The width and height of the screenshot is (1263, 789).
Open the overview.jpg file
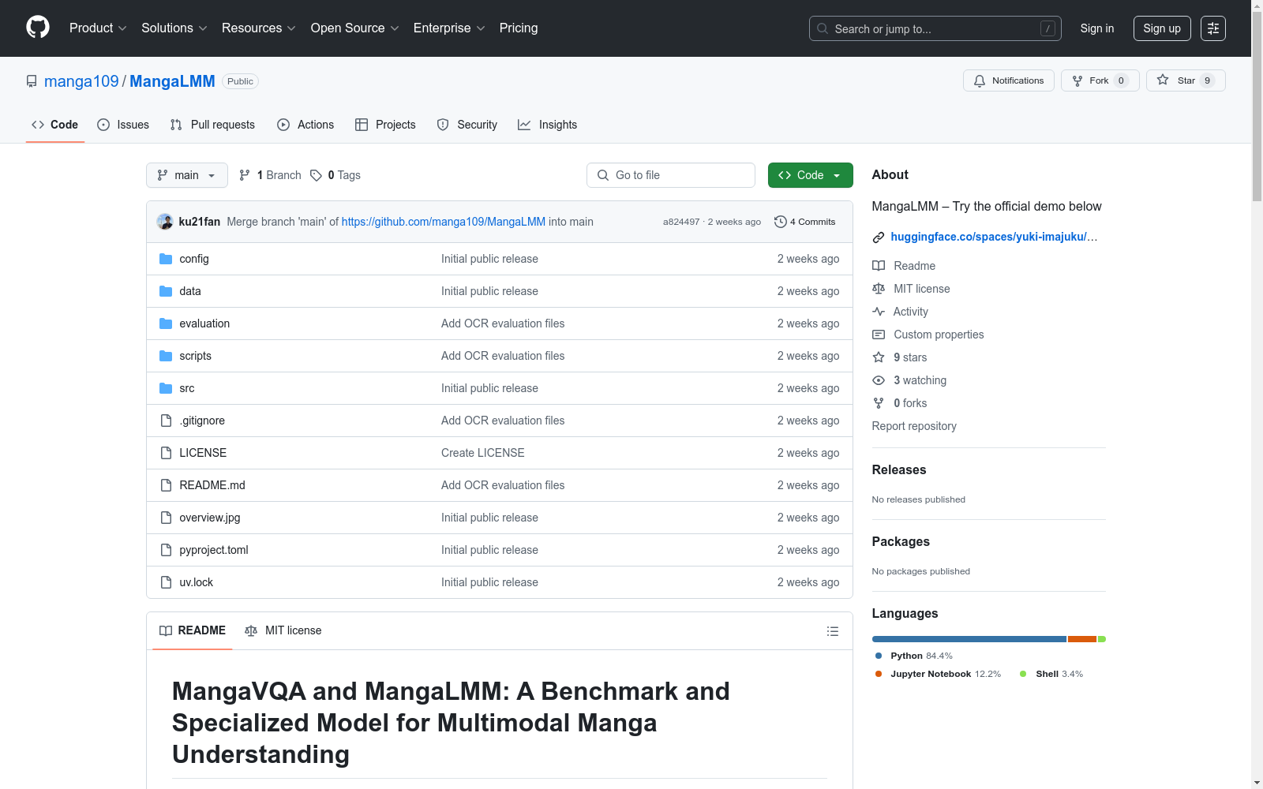pyautogui.click(x=210, y=518)
